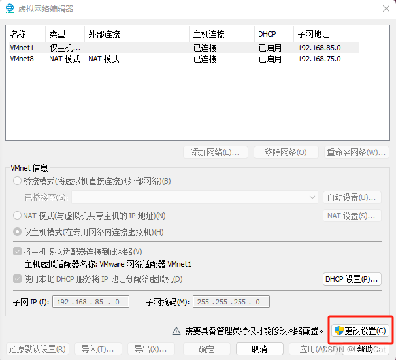The height and width of the screenshot is (360, 396).
Task: Toggle 将主机虚拟适配器连接到此网络 checkbox
Action: [x=17, y=252]
